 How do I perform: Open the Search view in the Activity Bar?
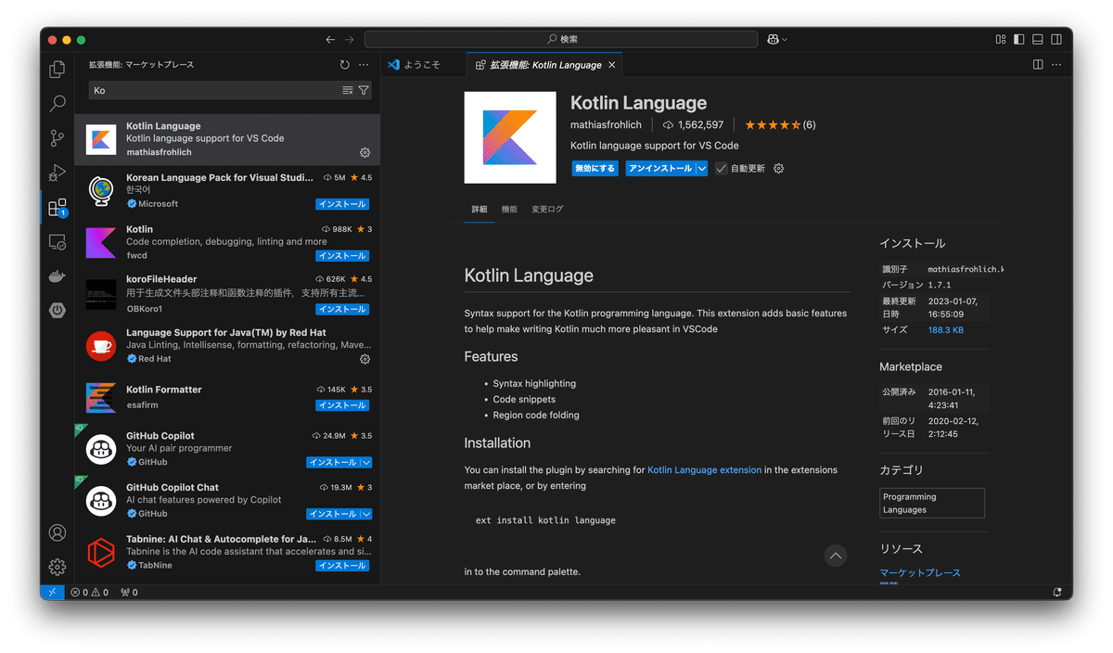57,103
